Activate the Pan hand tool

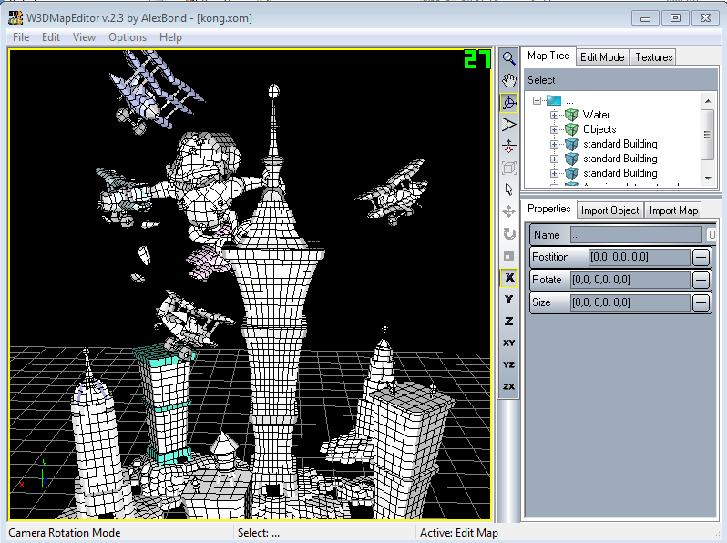pyautogui.click(x=509, y=81)
